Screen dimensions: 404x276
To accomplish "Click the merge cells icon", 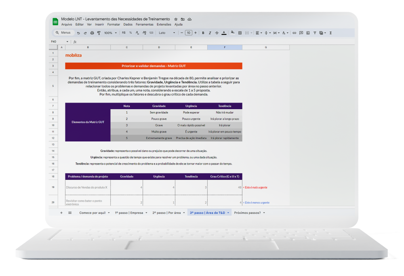I will 247,33.
